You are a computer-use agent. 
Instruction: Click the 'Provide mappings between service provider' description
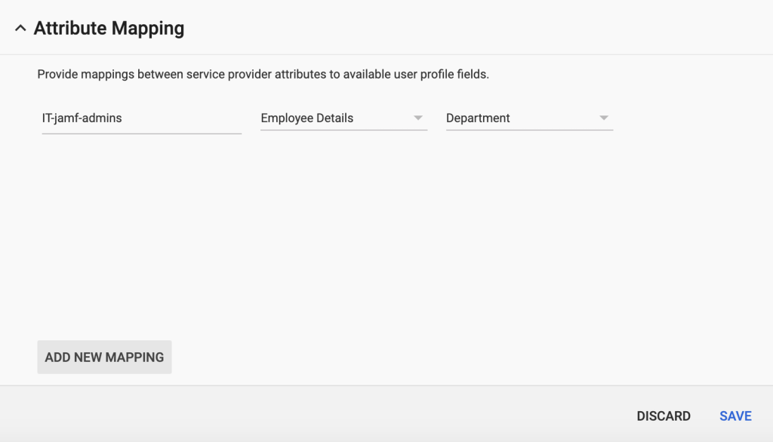click(263, 75)
